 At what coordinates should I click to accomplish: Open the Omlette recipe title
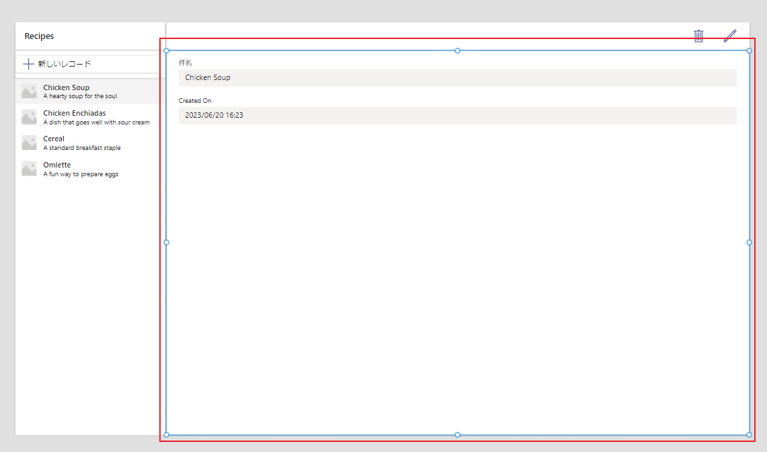[56, 165]
